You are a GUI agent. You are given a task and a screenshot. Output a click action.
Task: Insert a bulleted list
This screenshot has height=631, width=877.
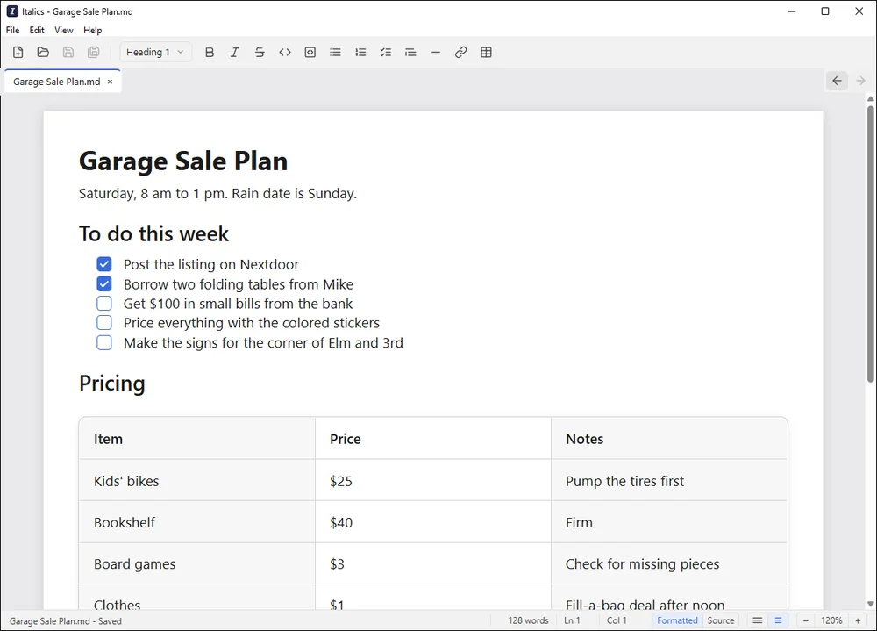point(335,52)
